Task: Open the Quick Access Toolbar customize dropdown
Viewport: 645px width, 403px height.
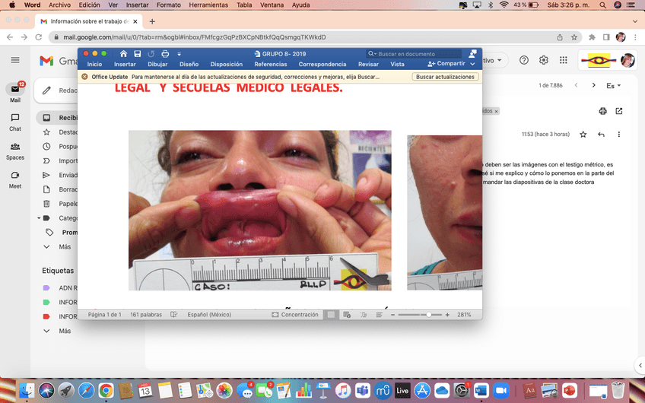Action: click(x=180, y=54)
